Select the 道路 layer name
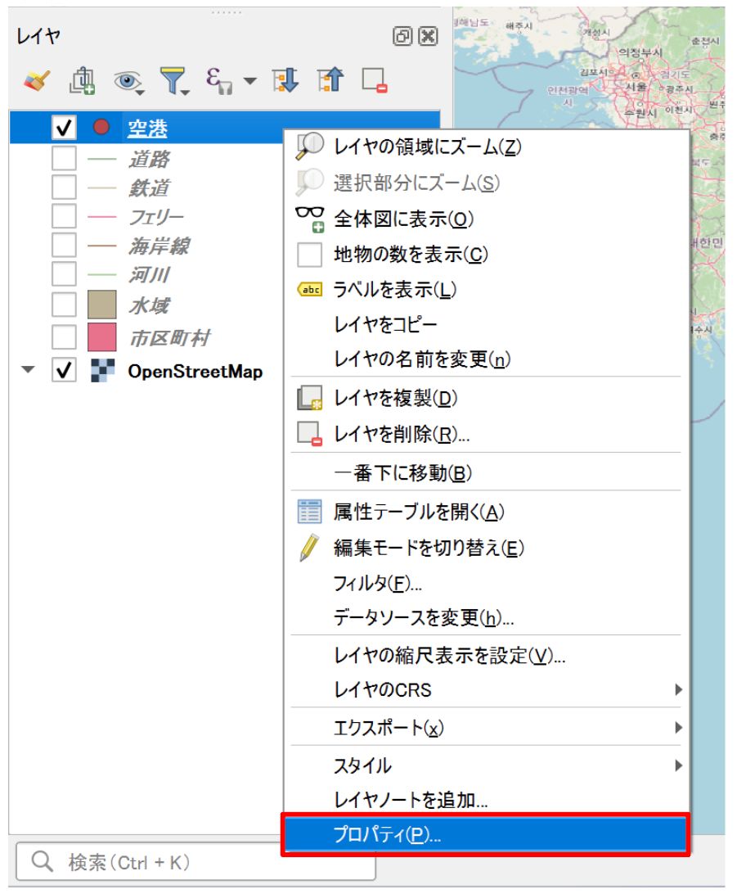This screenshot has height=894, width=746. 149,159
